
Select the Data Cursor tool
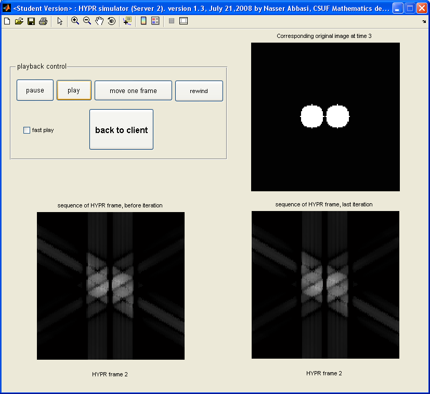point(127,21)
